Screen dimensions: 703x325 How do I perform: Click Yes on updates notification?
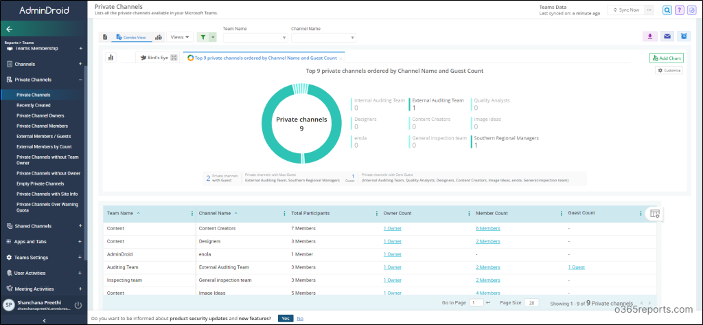coord(286,318)
